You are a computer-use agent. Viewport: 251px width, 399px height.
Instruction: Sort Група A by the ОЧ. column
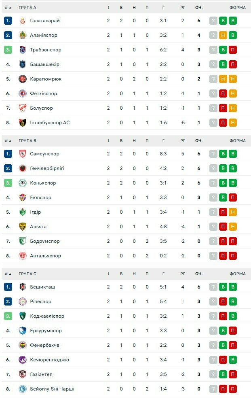pos(198,8)
